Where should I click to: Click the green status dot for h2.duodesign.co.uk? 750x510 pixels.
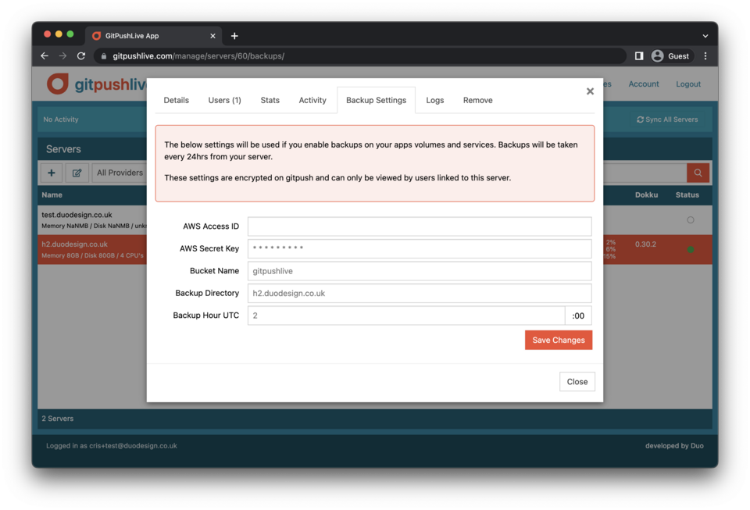[x=690, y=249]
